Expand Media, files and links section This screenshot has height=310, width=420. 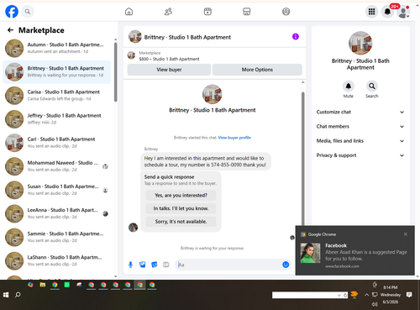[360, 141]
